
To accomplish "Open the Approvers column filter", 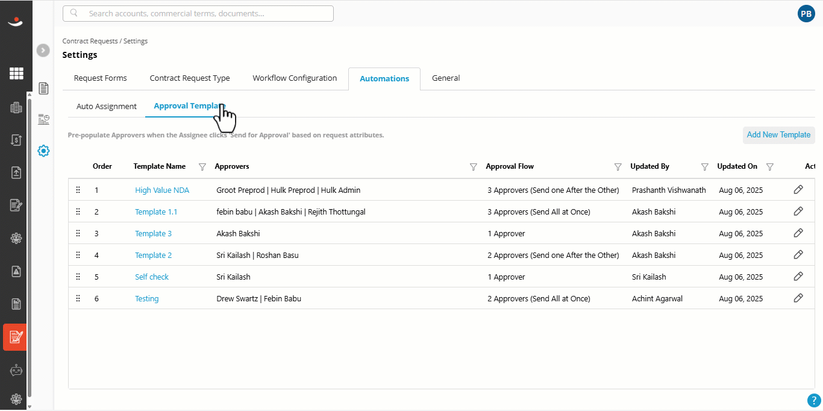I will pyautogui.click(x=474, y=167).
